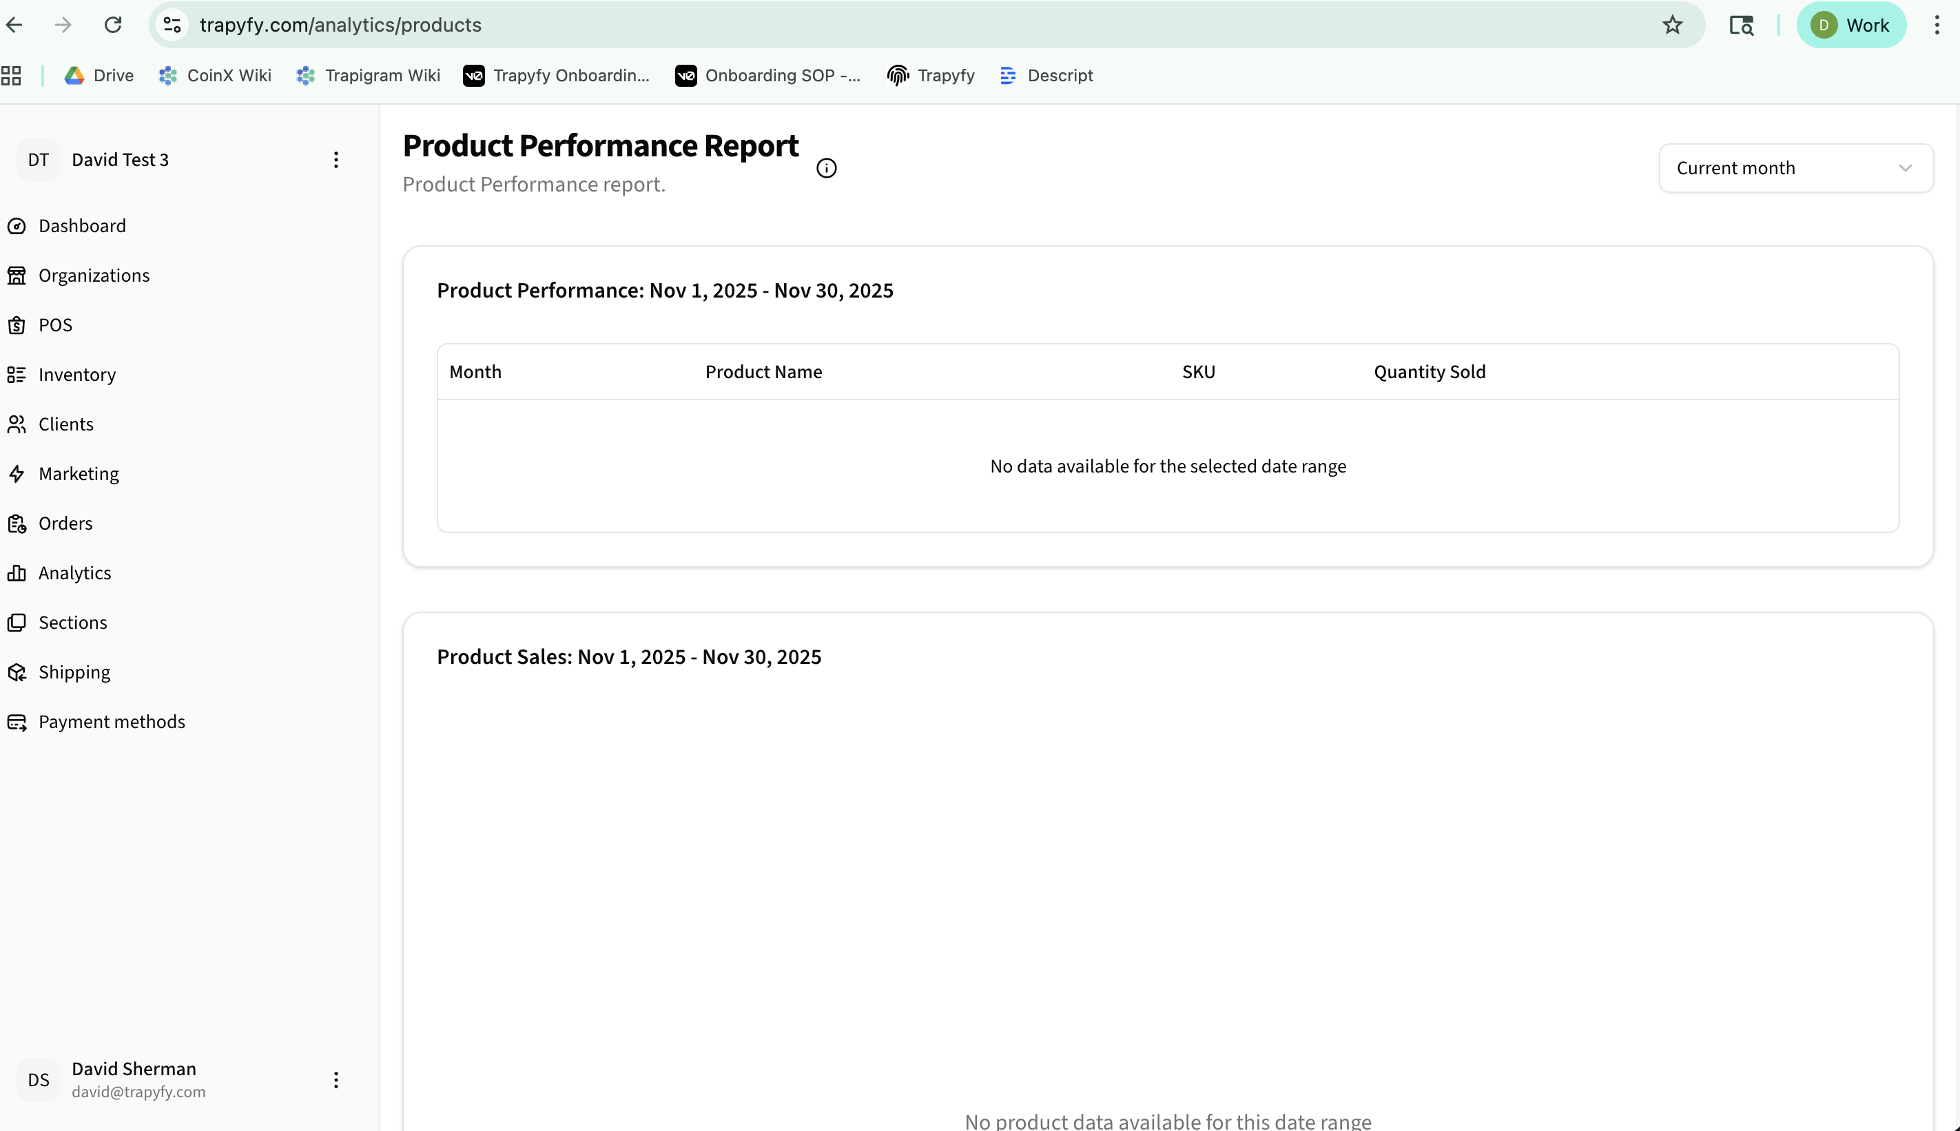Open David Sherman account options menu

336,1080
